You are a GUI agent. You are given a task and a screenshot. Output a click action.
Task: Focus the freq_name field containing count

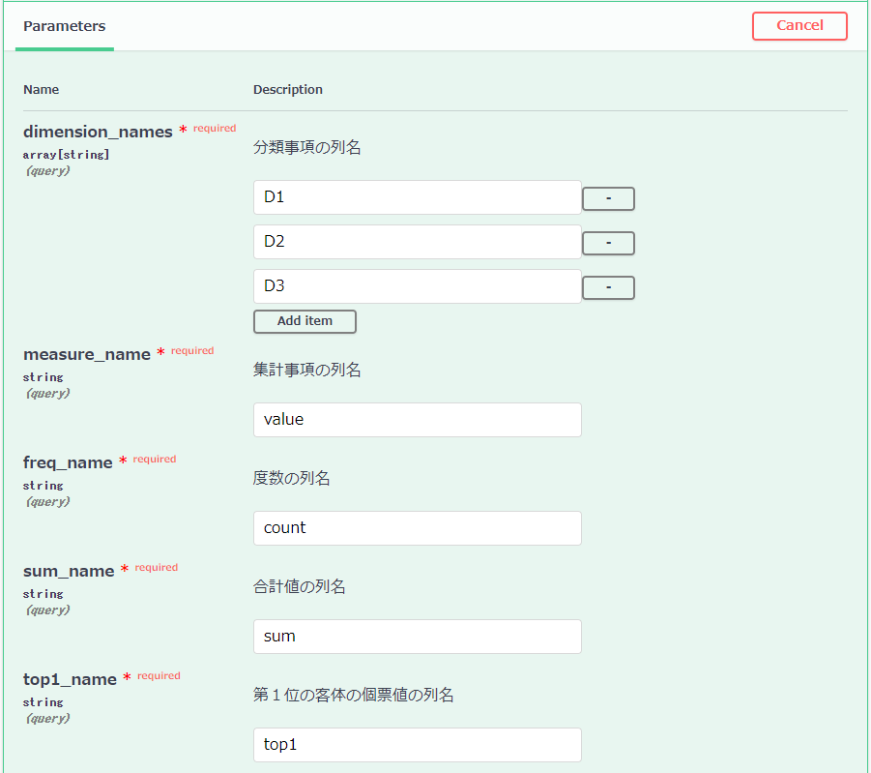click(417, 528)
